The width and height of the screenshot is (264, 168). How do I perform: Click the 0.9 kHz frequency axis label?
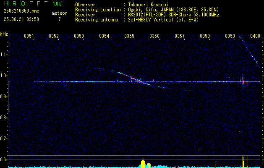click(x=3, y=97)
